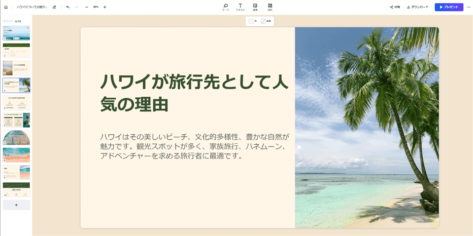Select slide 4 thumbnail
The image size is (473, 236).
[16, 85]
